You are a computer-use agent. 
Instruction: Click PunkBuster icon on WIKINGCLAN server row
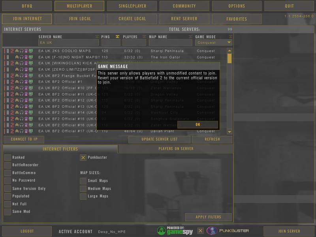click(x=26, y=63)
